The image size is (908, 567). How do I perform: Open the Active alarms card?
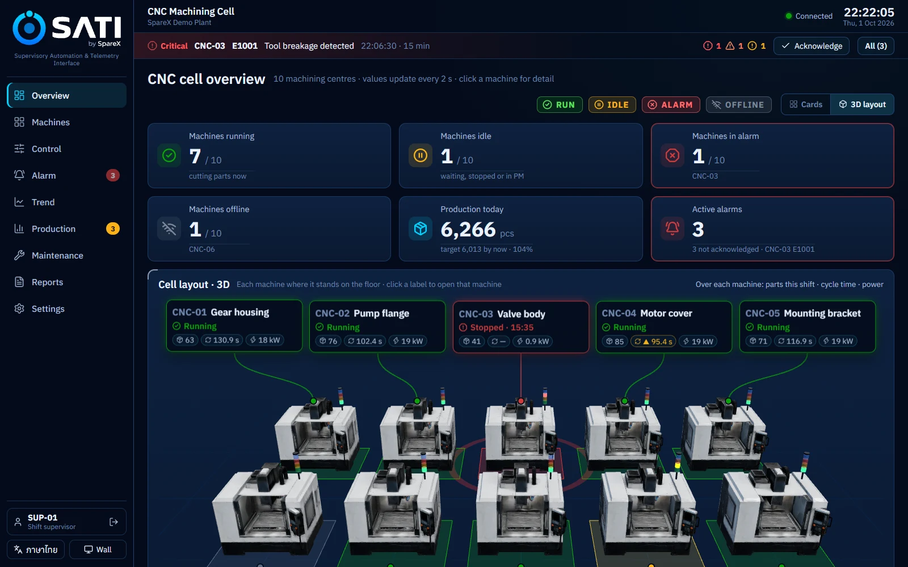772,229
